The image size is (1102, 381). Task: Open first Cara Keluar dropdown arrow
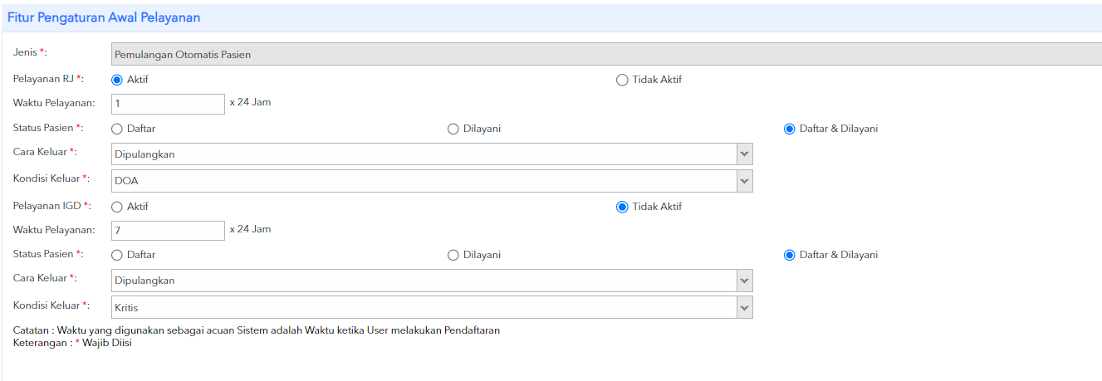click(744, 154)
